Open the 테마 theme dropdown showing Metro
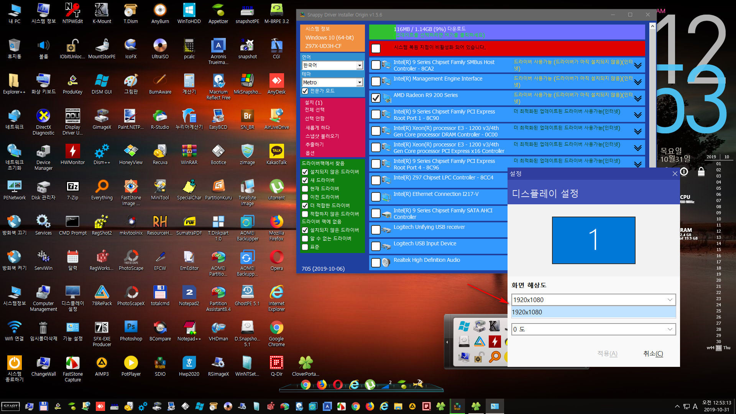 (x=332, y=82)
